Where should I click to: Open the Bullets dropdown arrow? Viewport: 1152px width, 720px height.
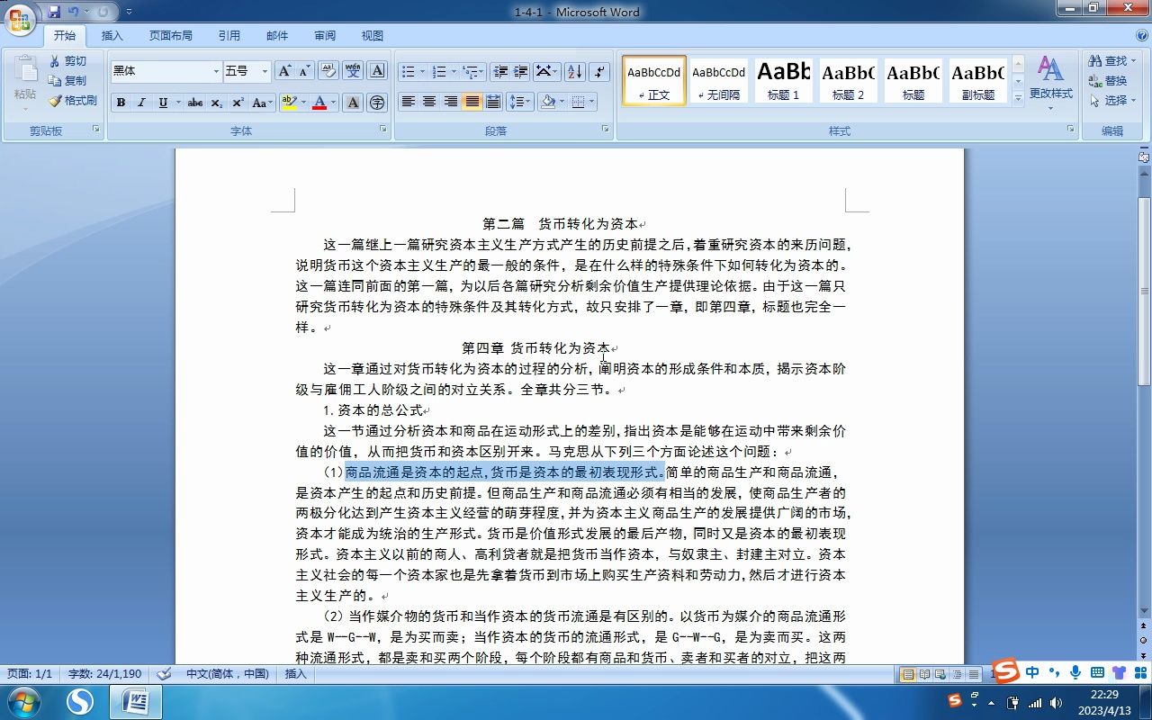pyautogui.click(x=423, y=71)
